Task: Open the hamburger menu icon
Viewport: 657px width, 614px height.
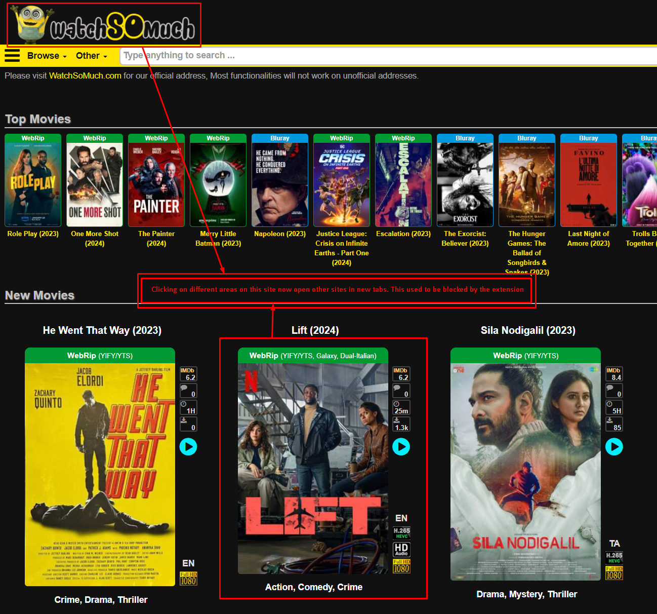Action: (12, 55)
